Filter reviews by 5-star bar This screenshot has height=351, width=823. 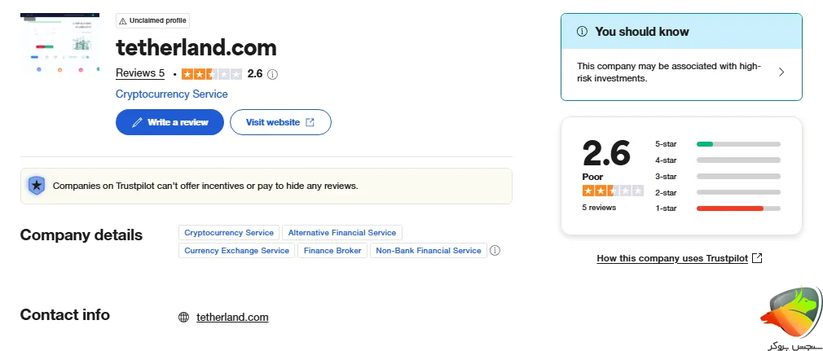pos(737,144)
